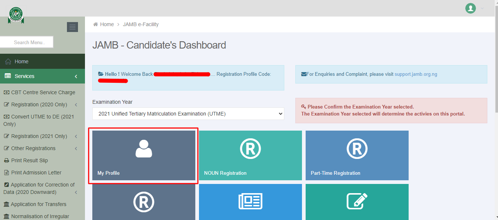Open the My Profile tile
Viewport: 498px width, 220px height.
pyautogui.click(x=143, y=155)
